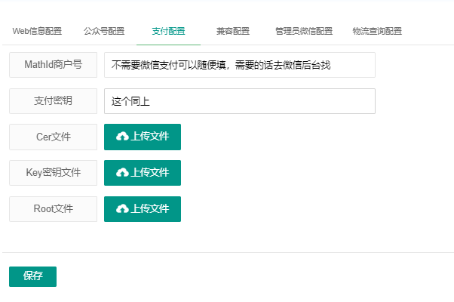Click the Cer文件 label box
This screenshot has height=302, width=454.
coord(54,137)
